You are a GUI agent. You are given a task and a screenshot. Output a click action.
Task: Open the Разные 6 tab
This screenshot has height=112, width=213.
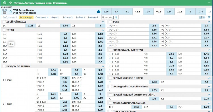[x=93, y=17]
